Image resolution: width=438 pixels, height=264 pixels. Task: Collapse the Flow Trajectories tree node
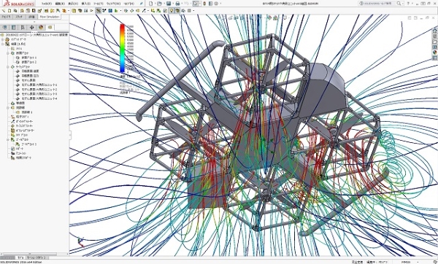(x=8, y=108)
